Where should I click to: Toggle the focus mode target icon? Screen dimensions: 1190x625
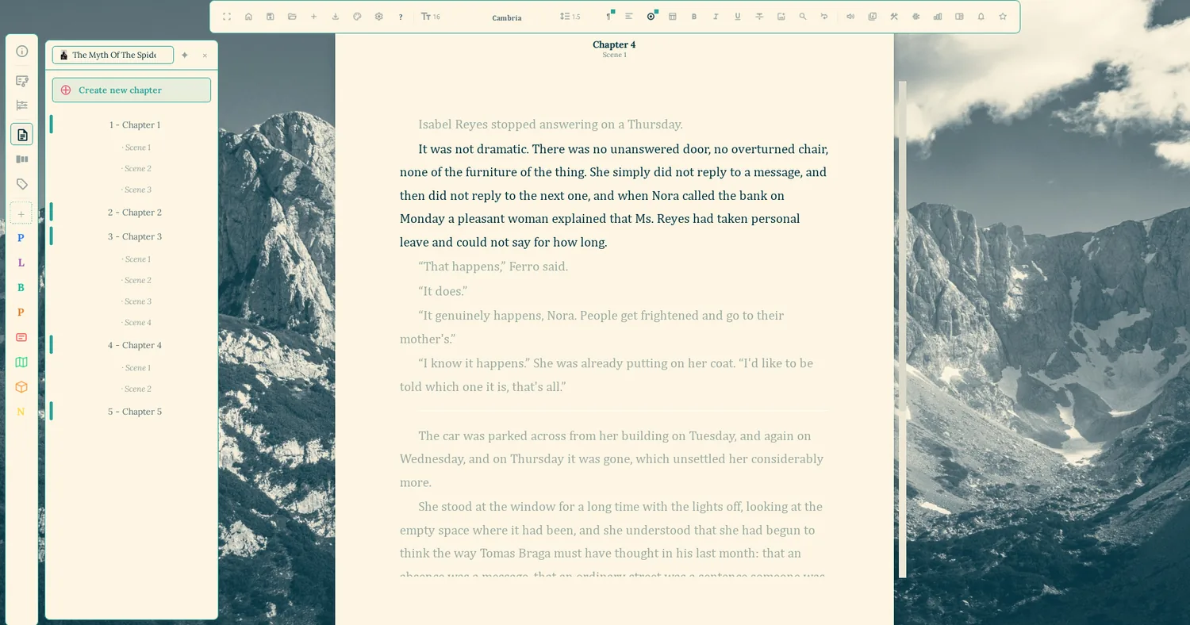pyautogui.click(x=651, y=17)
